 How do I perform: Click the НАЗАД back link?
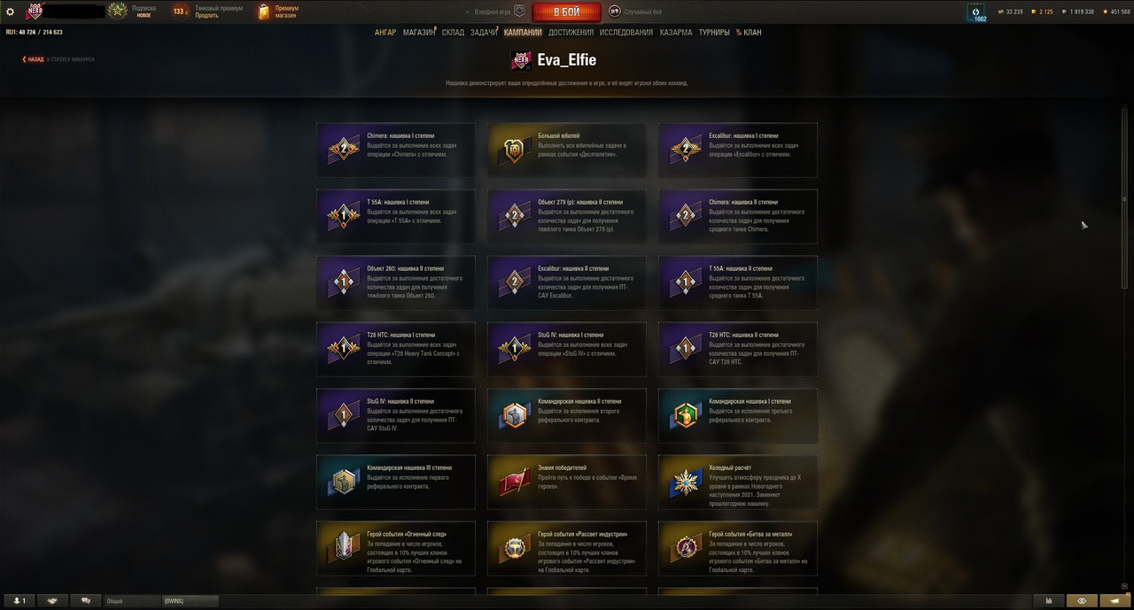click(33, 59)
